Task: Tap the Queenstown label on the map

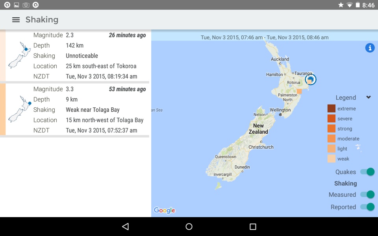Action: pos(226,157)
